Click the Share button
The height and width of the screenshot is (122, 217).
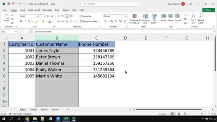208,10
